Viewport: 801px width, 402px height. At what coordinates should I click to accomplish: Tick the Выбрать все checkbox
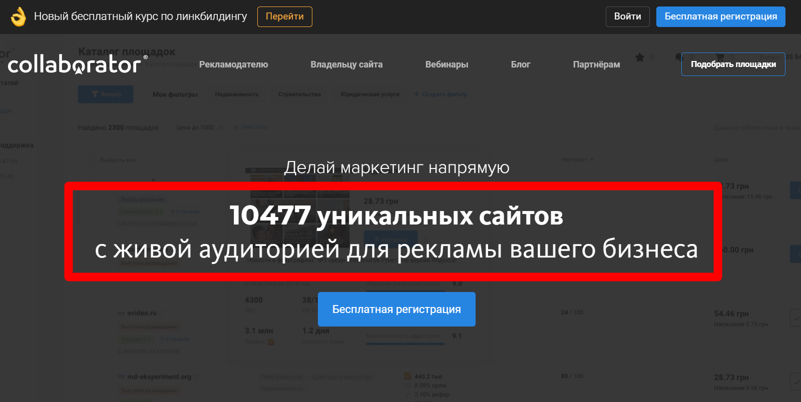91,160
